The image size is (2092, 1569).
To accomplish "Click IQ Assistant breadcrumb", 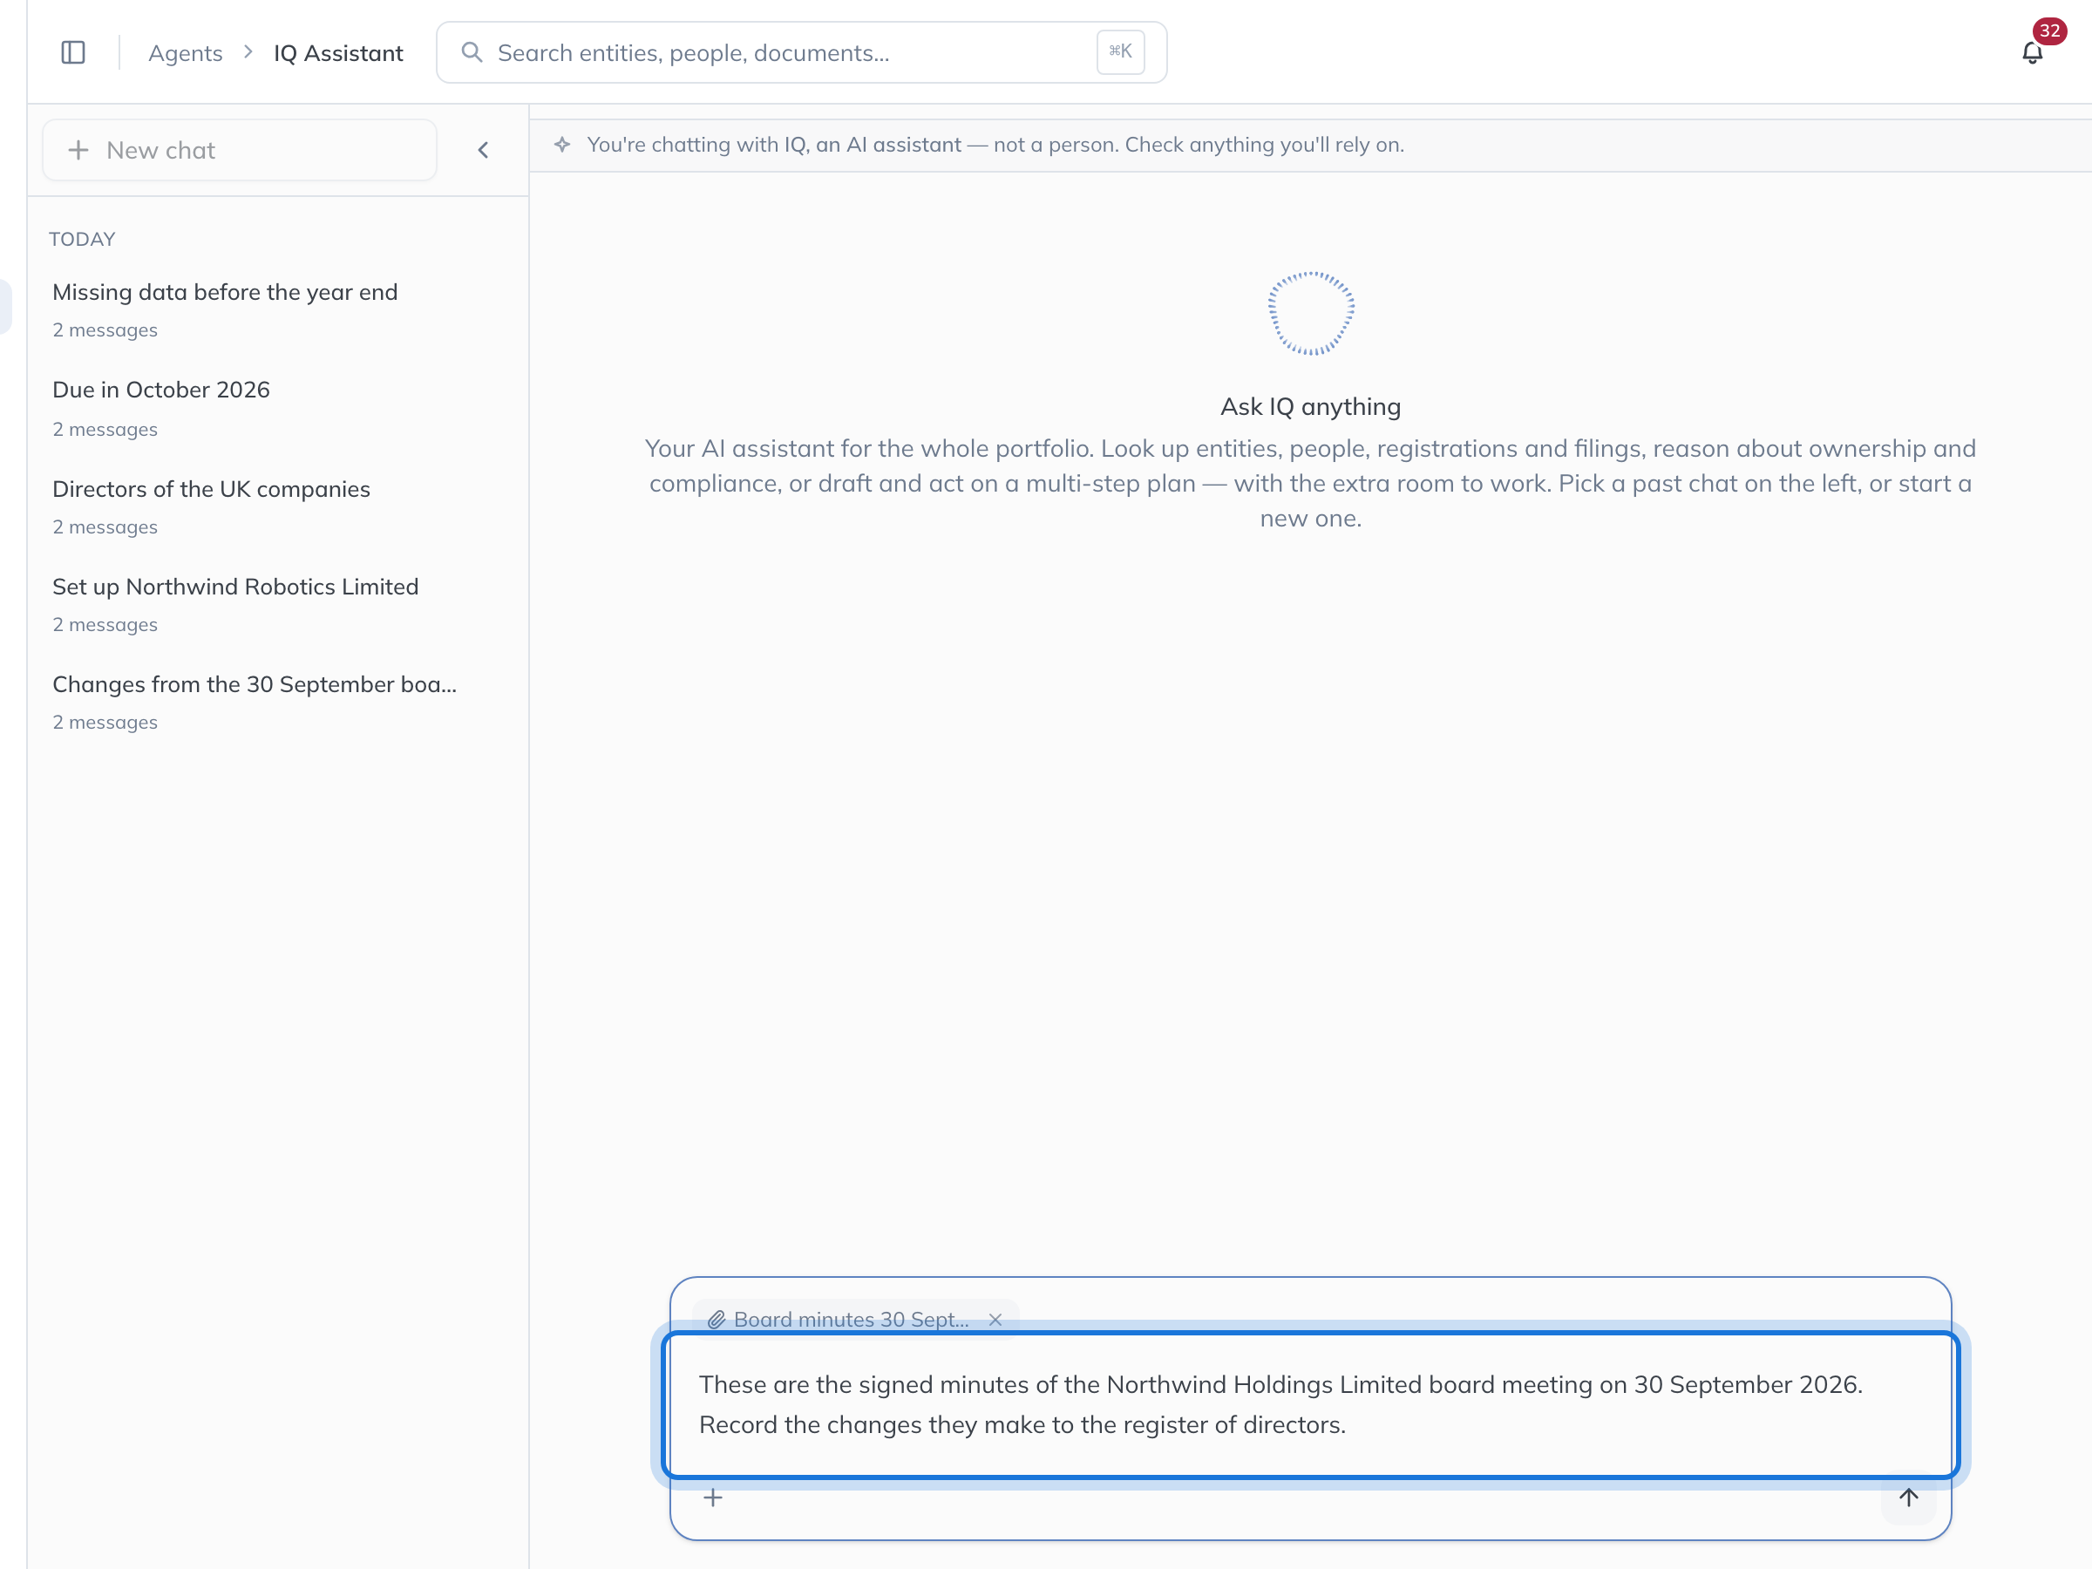I will click(x=338, y=53).
